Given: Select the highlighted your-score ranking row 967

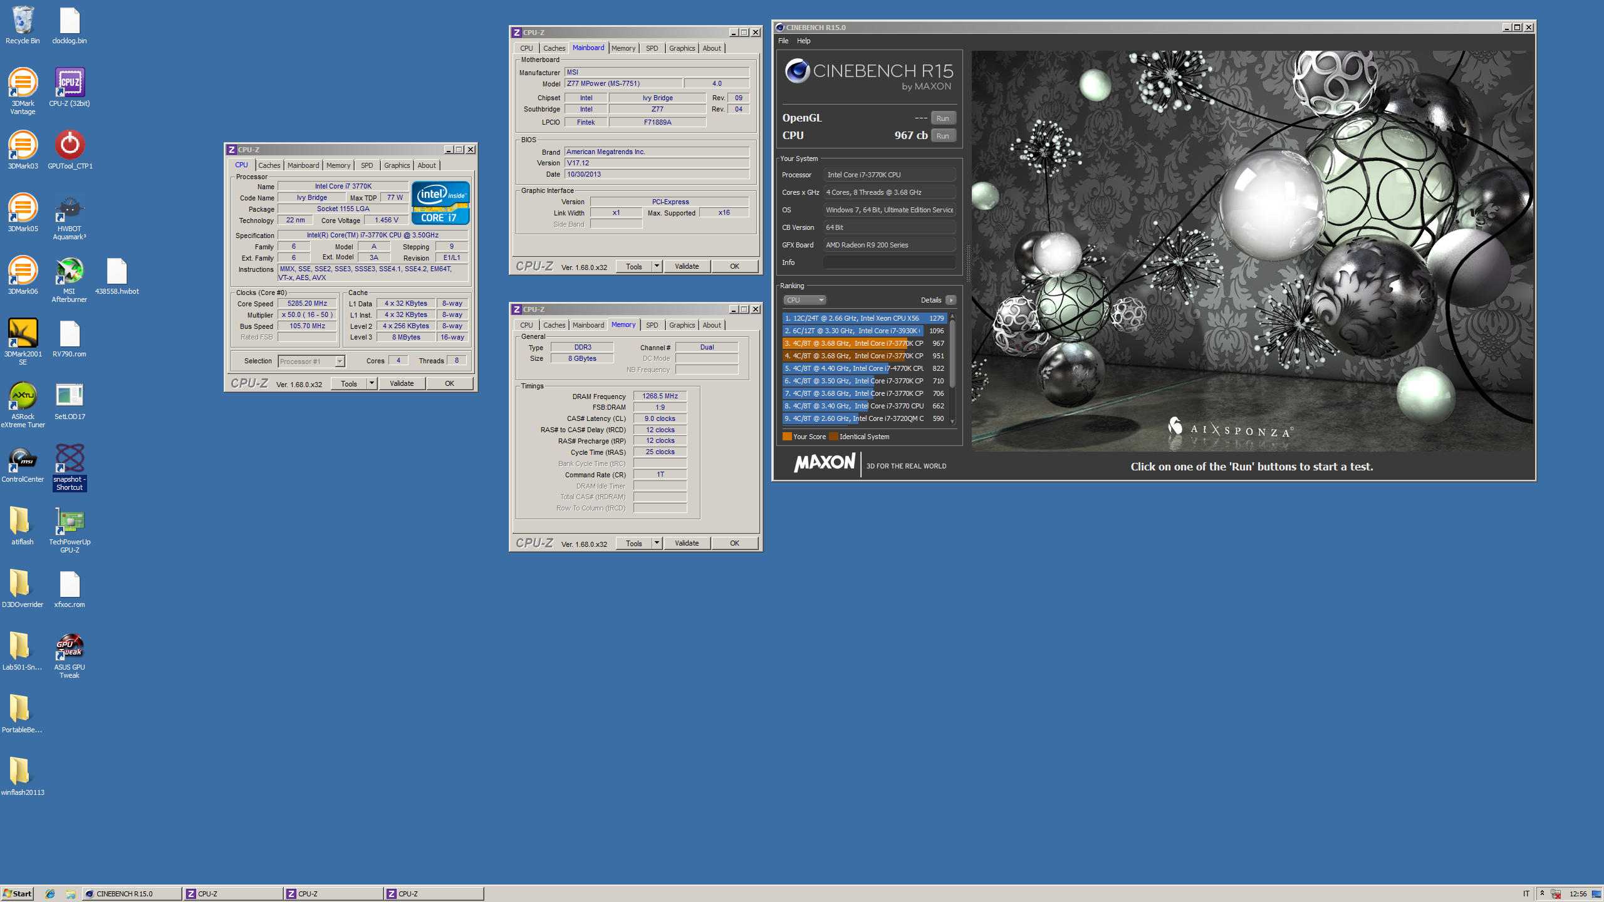Looking at the screenshot, I should pos(865,343).
